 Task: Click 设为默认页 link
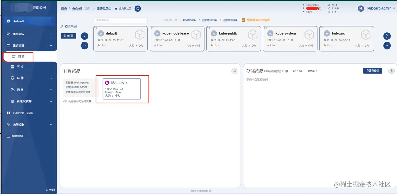click(125, 8)
